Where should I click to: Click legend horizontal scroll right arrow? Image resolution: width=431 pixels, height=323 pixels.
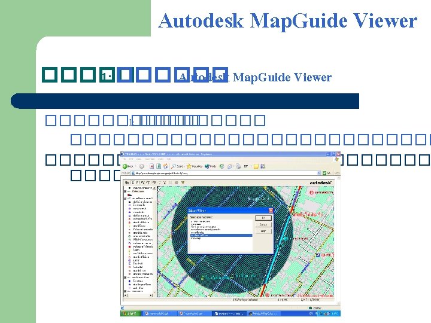151,295
